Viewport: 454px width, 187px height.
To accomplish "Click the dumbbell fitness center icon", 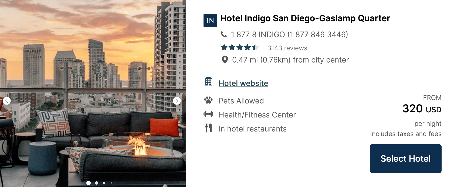I will tap(208, 114).
